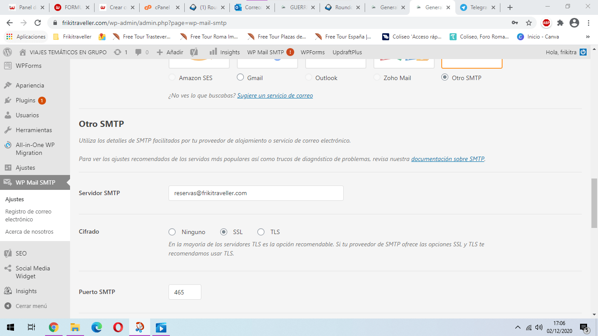
Task: Collapse the sidebar with Cerrar menú
Action: [x=35, y=306]
